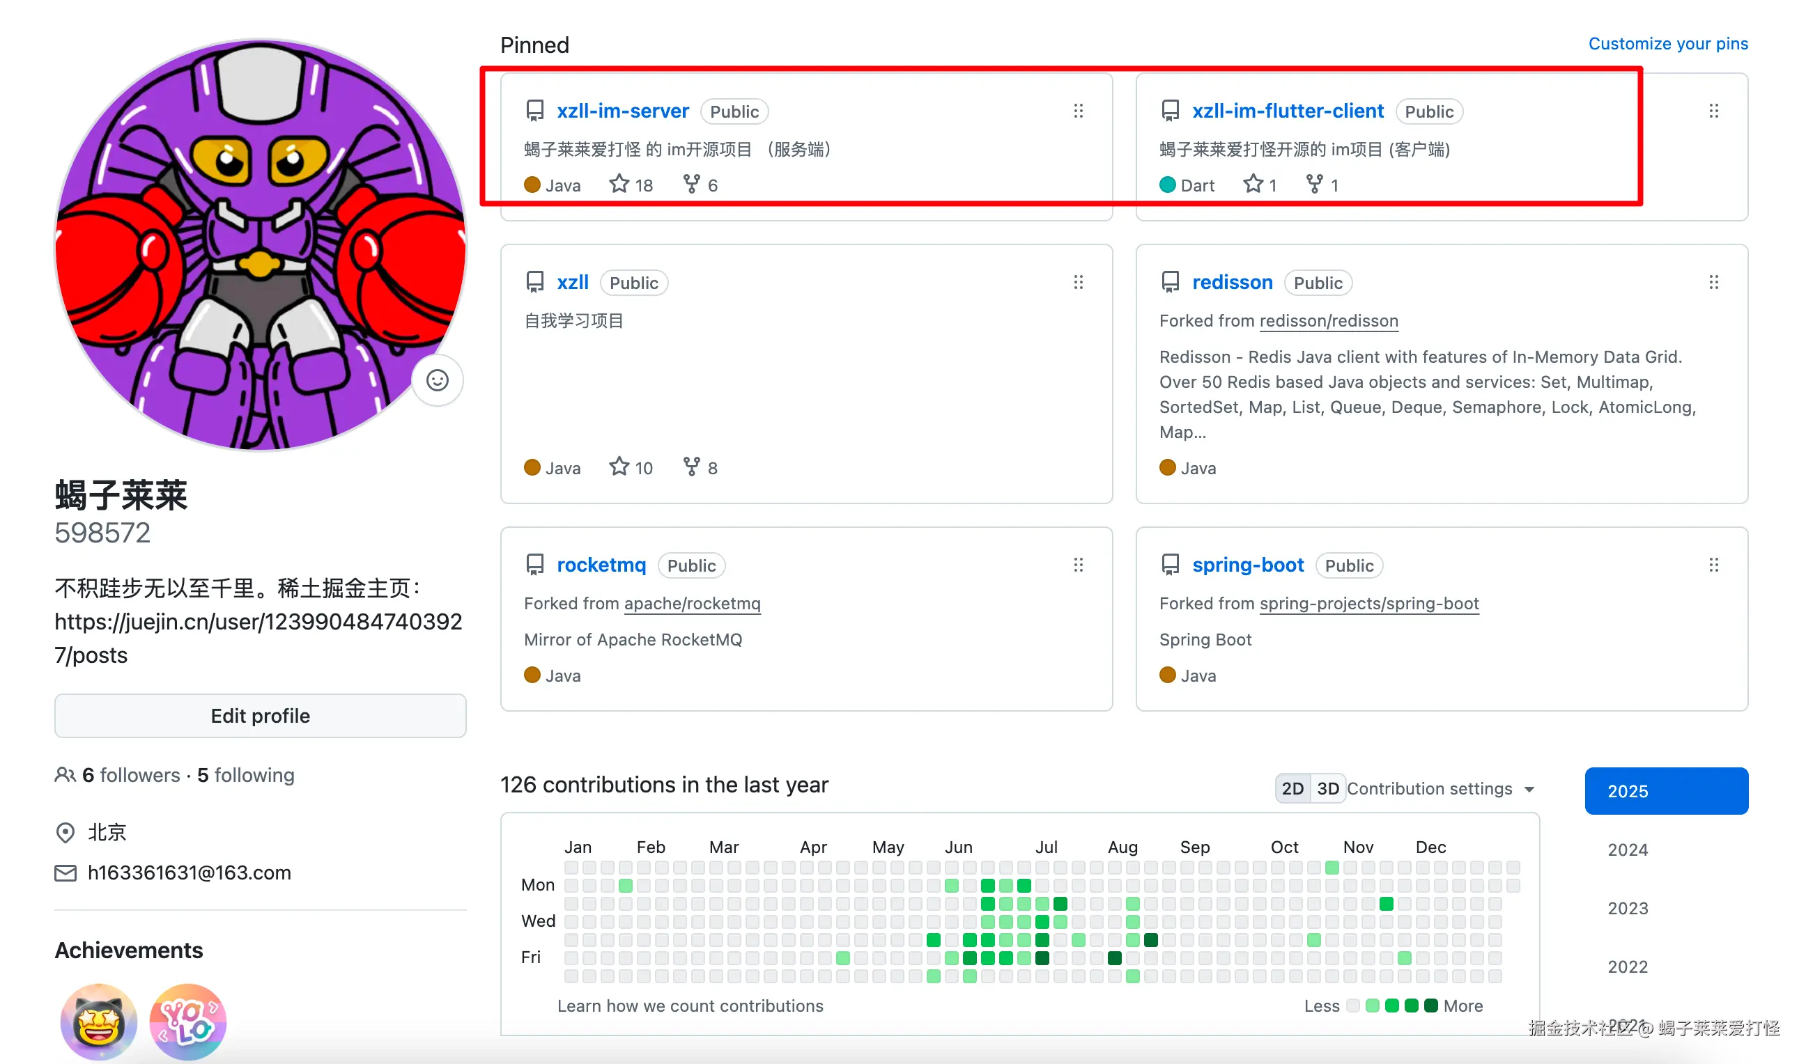Viewport: 1806px width, 1064px height.
Task: Click fork icon on xzll repository card
Action: (x=690, y=467)
